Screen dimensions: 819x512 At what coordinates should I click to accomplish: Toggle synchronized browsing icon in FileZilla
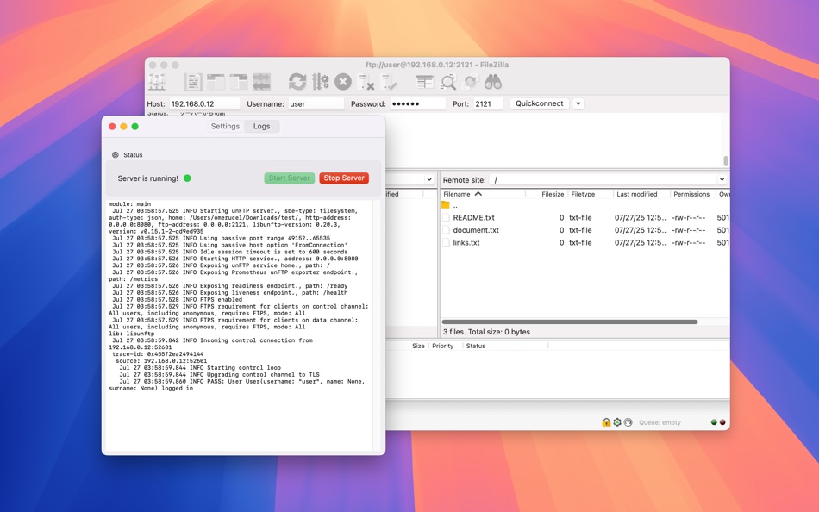(470, 82)
